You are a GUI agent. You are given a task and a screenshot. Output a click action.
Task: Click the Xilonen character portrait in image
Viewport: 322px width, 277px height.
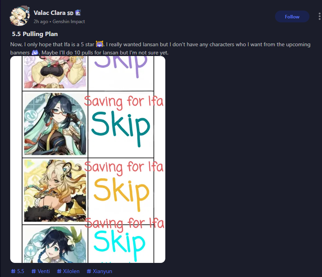[55, 190]
